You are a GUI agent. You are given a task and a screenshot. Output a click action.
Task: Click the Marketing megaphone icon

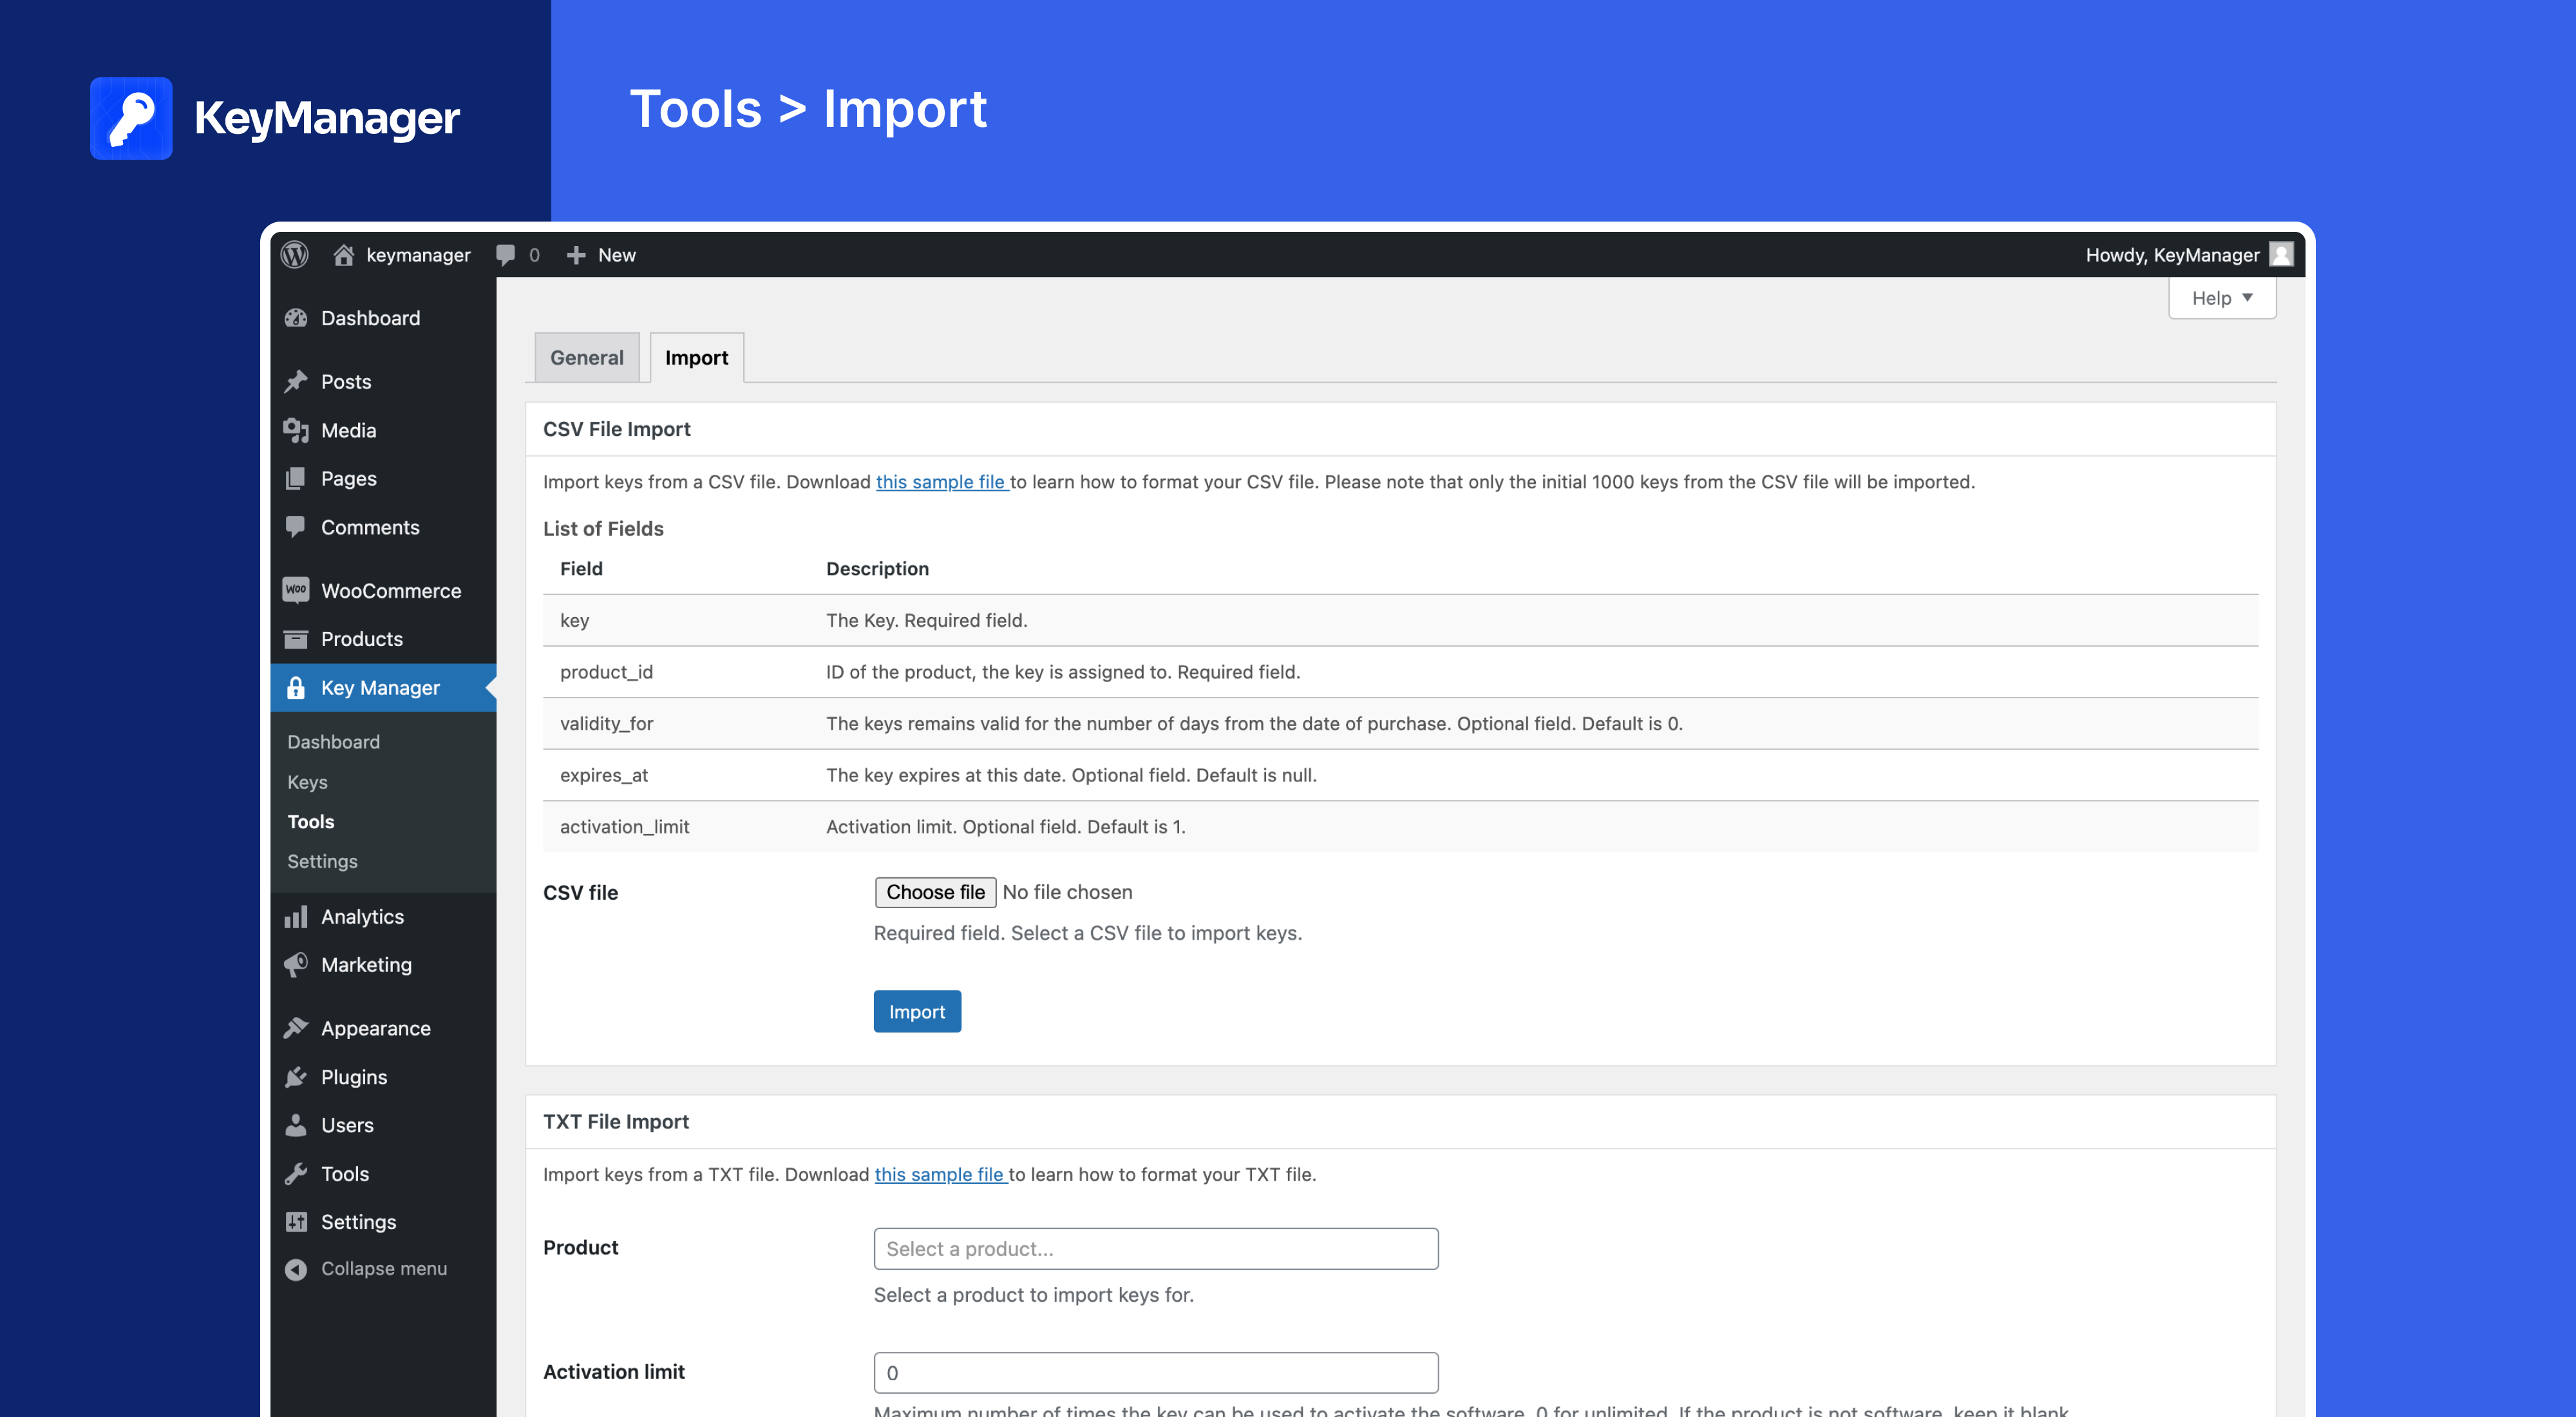pos(296,965)
